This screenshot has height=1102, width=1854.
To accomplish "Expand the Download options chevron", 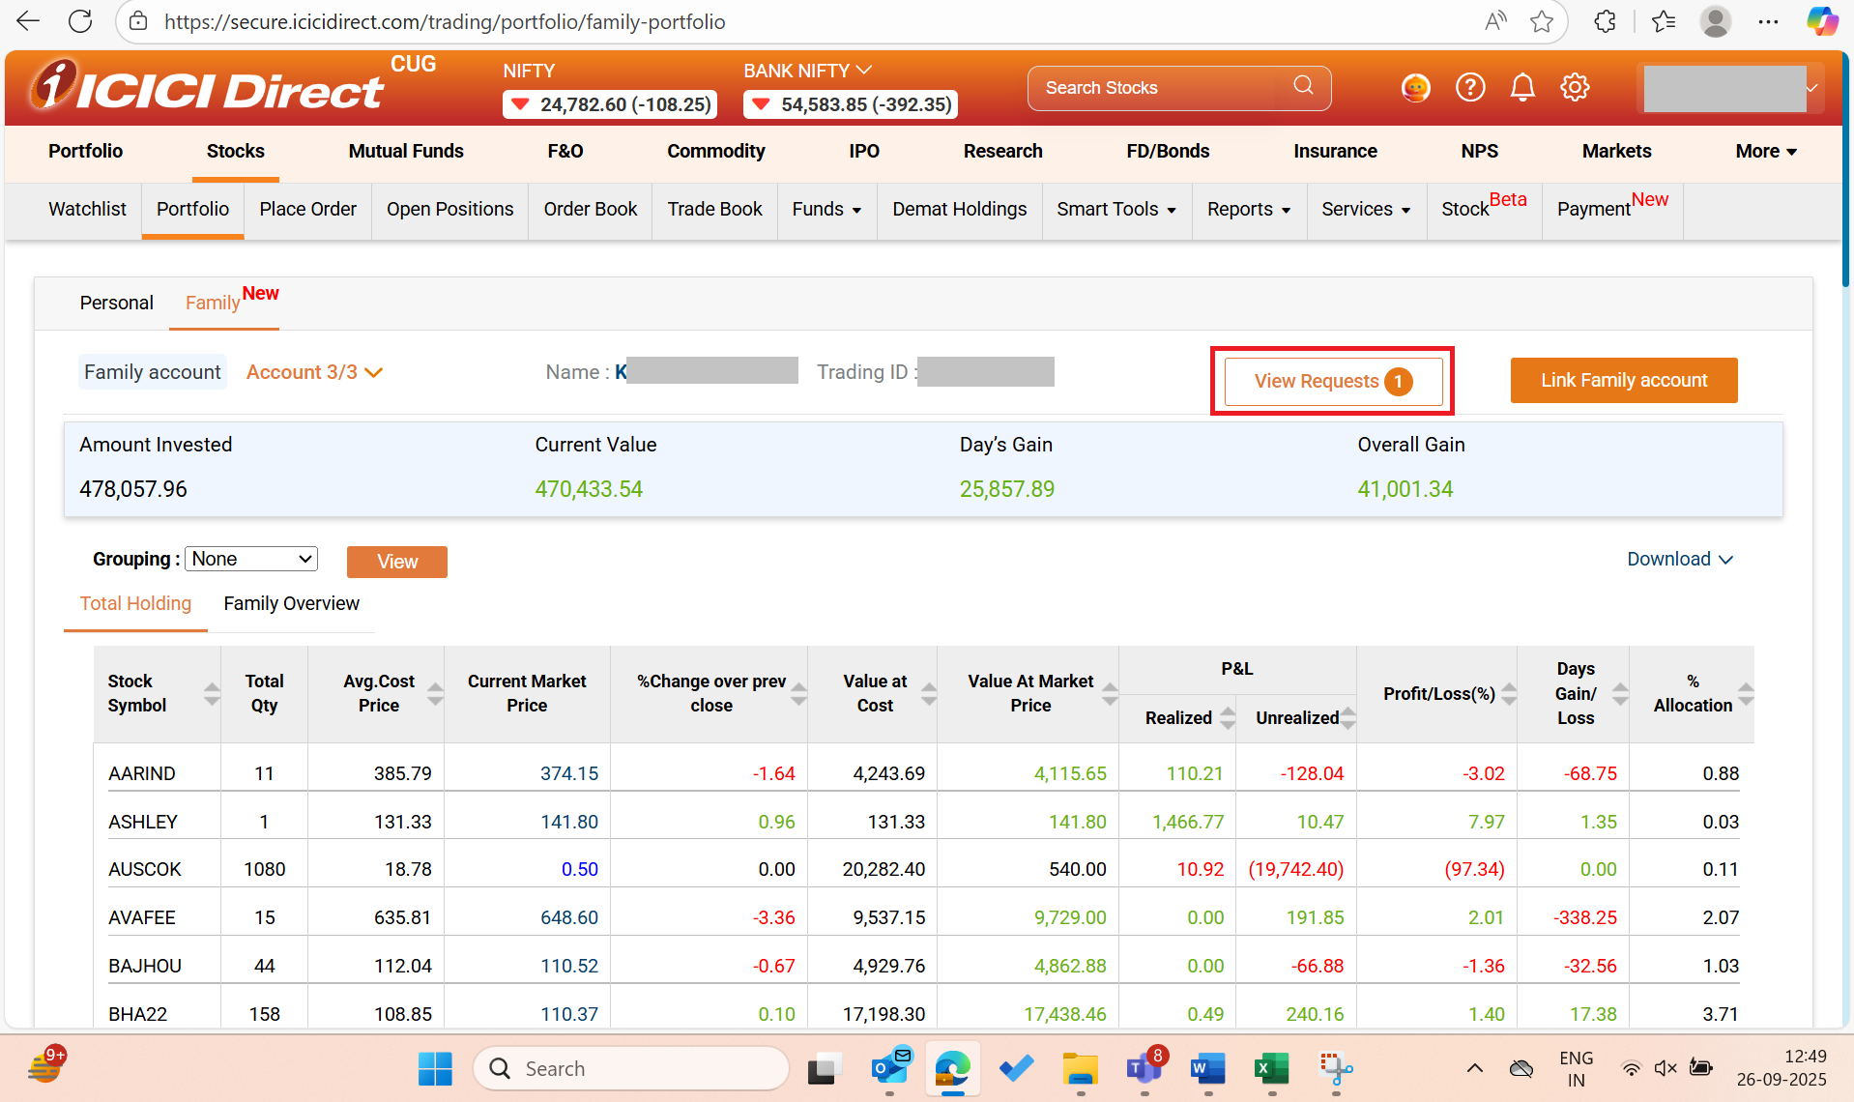I will pos(1726,559).
